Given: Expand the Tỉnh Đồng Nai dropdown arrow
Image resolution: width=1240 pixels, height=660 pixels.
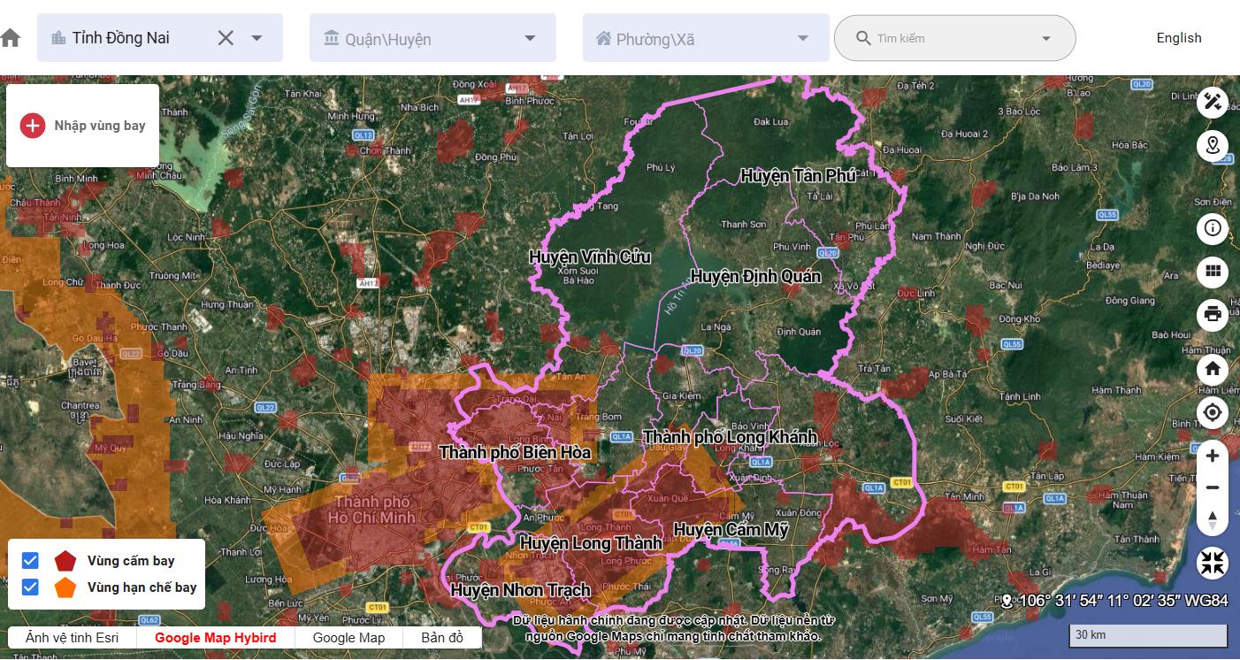Looking at the screenshot, I should (257, 38).
